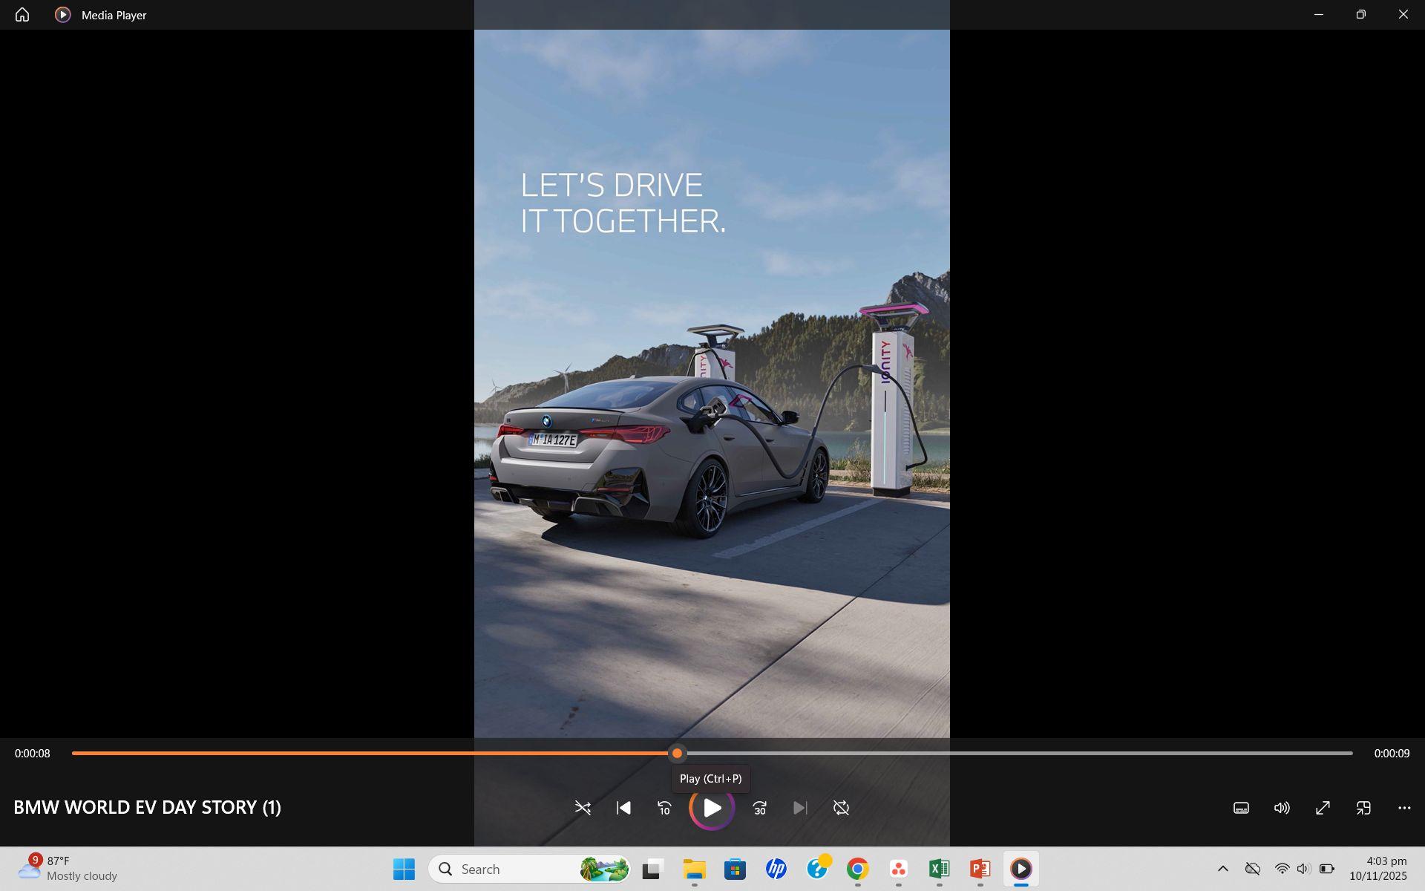
Task: Open Windows Start menu
Action: tap(404, 869)
